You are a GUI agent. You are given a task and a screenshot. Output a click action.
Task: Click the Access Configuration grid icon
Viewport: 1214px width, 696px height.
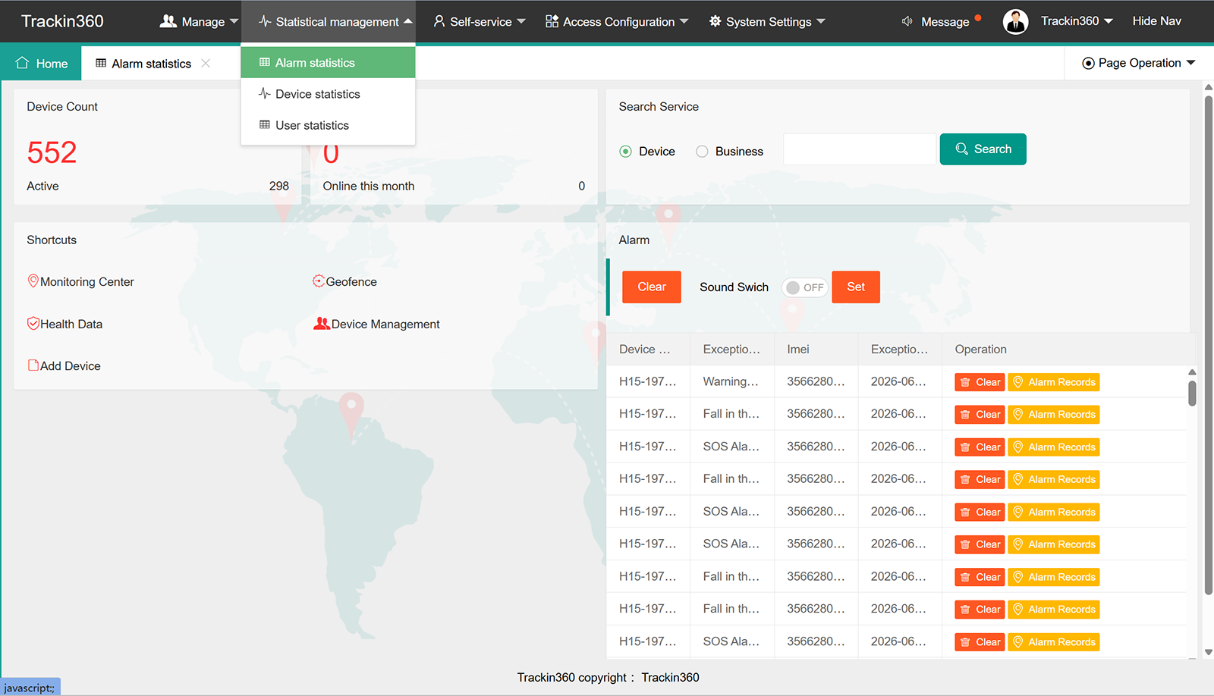point(552,21)
